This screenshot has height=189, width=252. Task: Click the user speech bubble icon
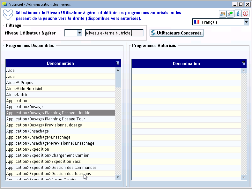[x=230, y=14]
